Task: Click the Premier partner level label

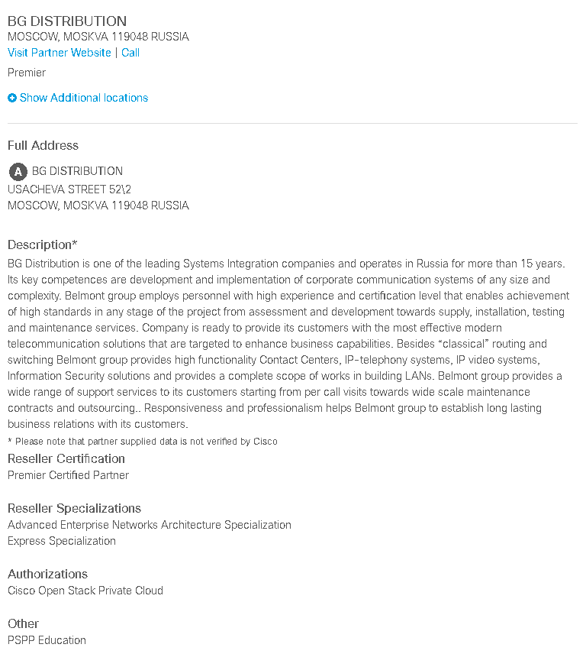Action: [x=27, y=73]
